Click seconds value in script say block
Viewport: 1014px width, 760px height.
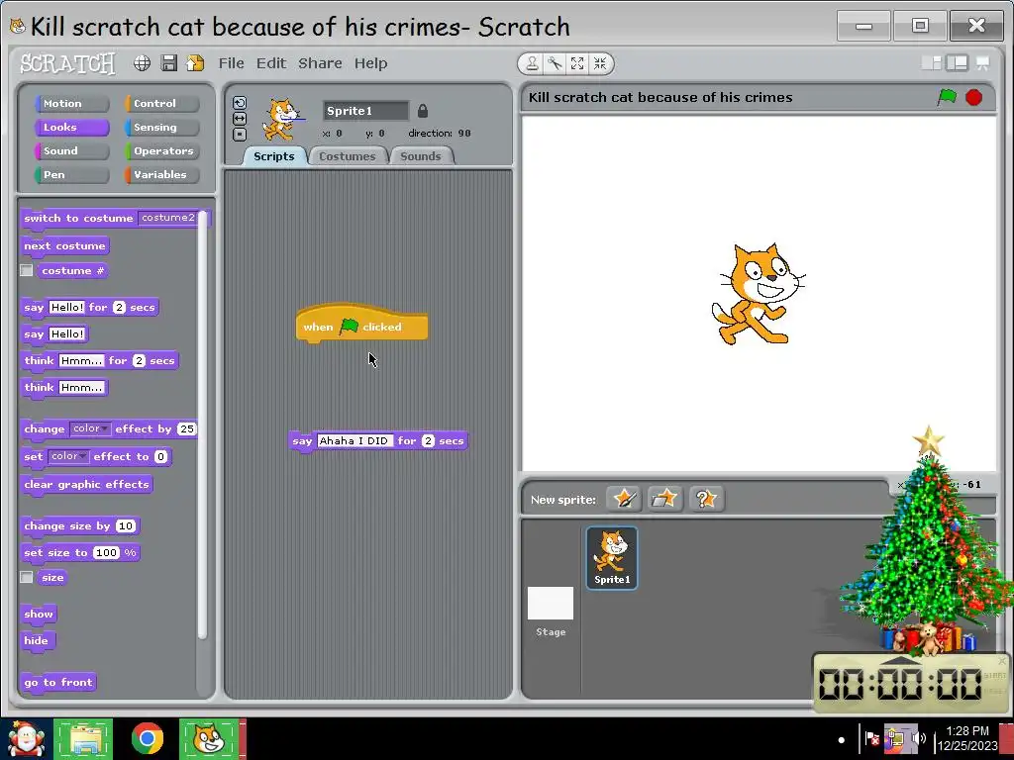[x=428, y=440]
